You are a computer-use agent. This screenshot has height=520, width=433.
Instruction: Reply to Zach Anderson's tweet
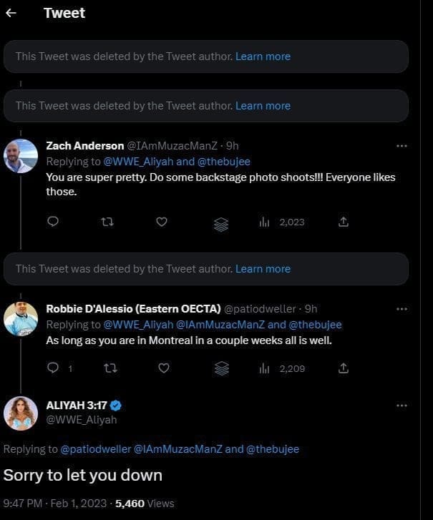point(52,222)
